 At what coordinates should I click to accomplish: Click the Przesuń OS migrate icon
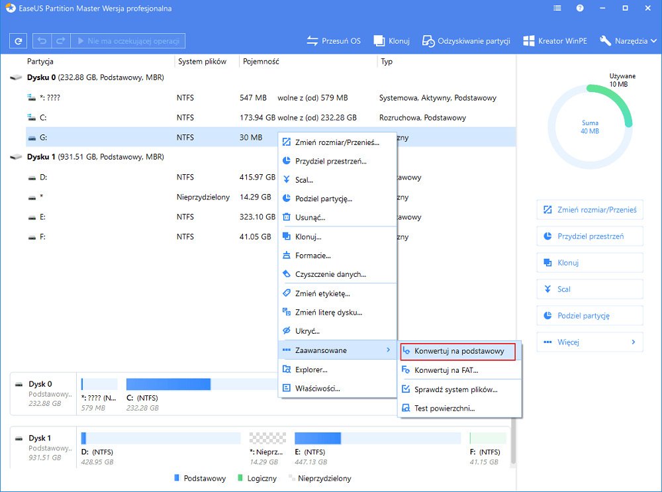(312, 41)
